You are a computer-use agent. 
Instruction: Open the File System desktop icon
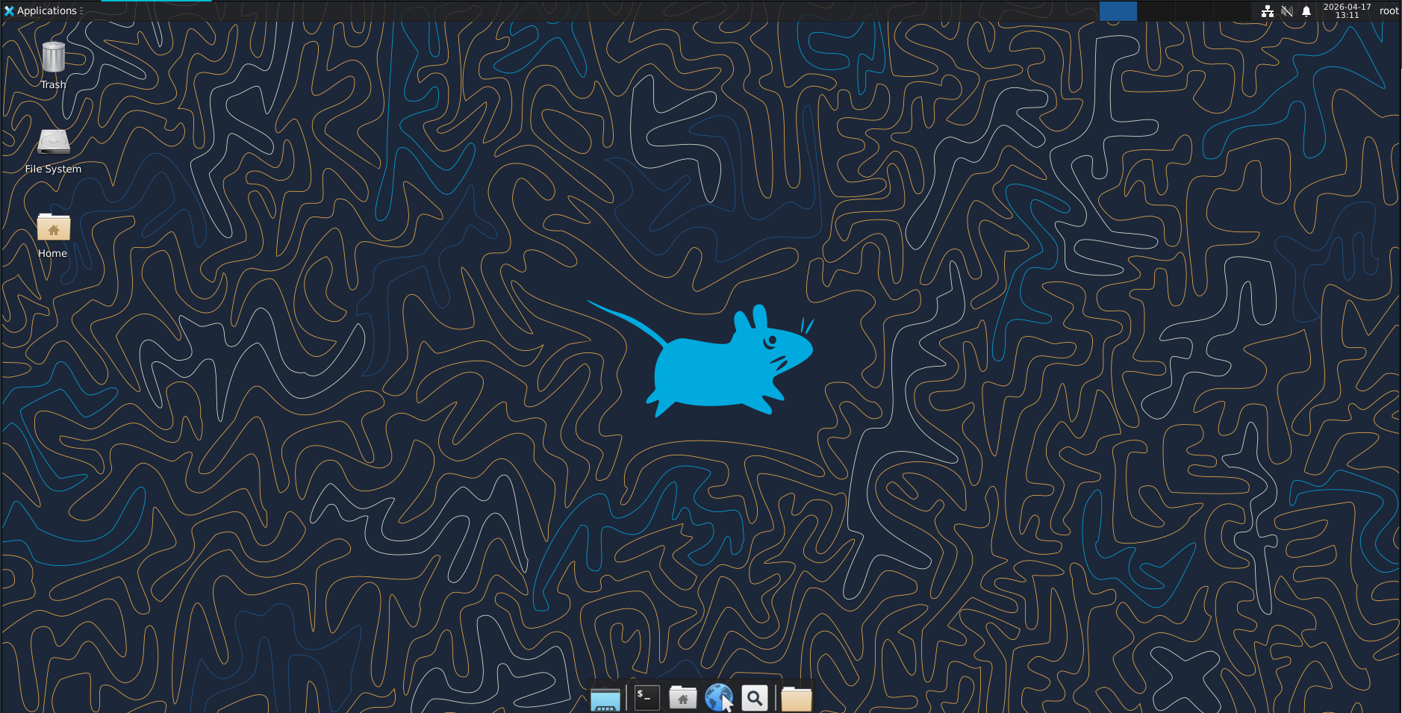pyautogui.click(x=53, y=144)
